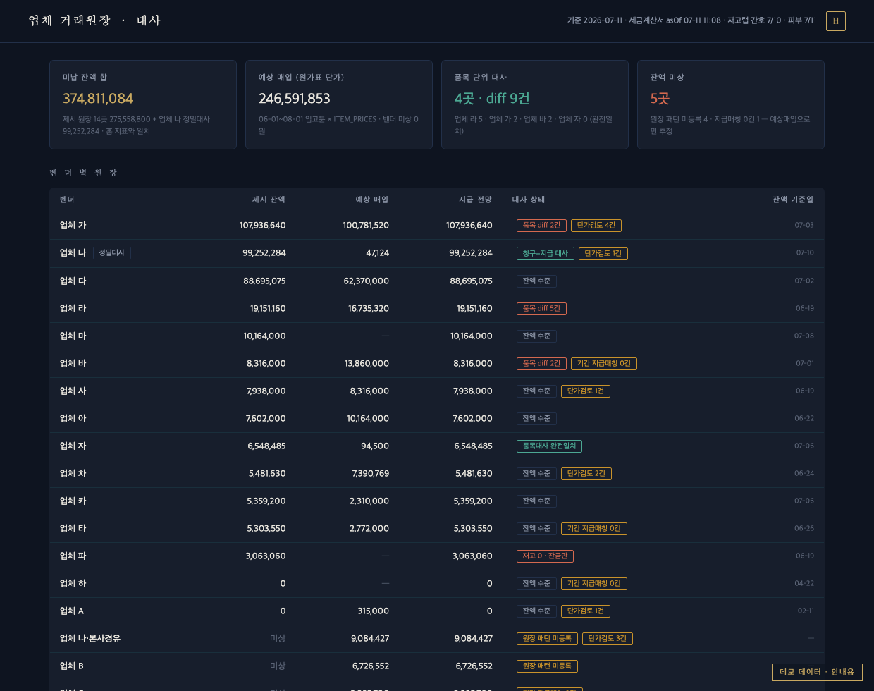Image resolution: width=874 pixels, height=691 pixels.
Task: Click the 단가검토 3건 tag
Action: [x=608, y=639]
